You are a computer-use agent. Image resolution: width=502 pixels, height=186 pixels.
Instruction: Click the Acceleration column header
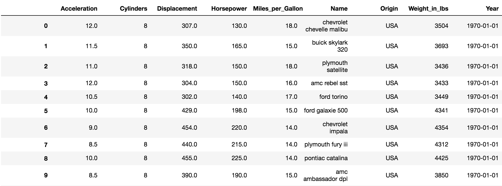(x=79, y=9)
